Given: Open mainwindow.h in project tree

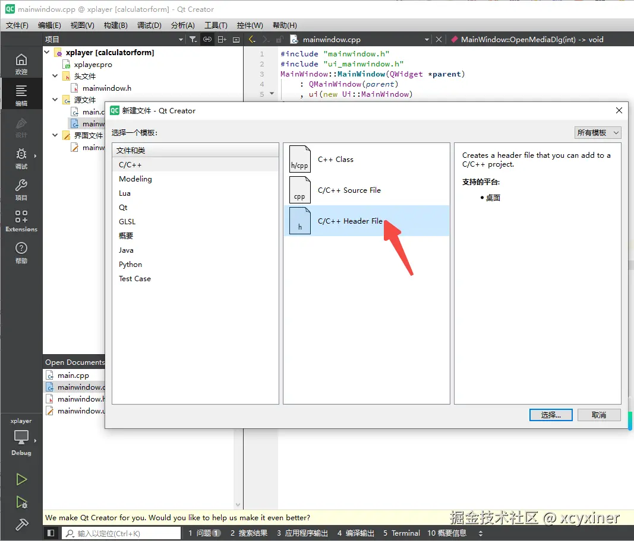Looking at the screenshot, I should pos(106,88).
